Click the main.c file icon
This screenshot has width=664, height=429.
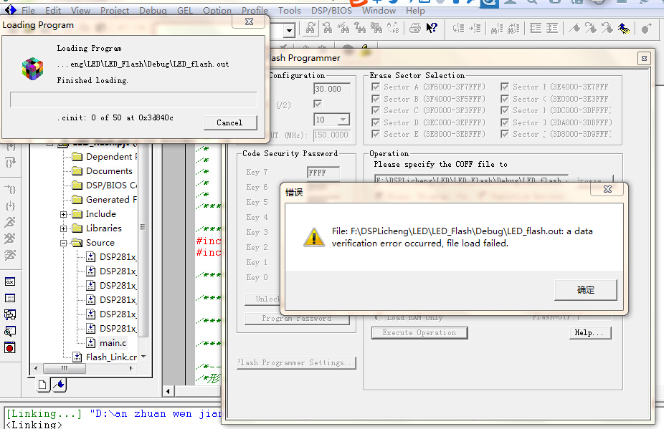90,342
